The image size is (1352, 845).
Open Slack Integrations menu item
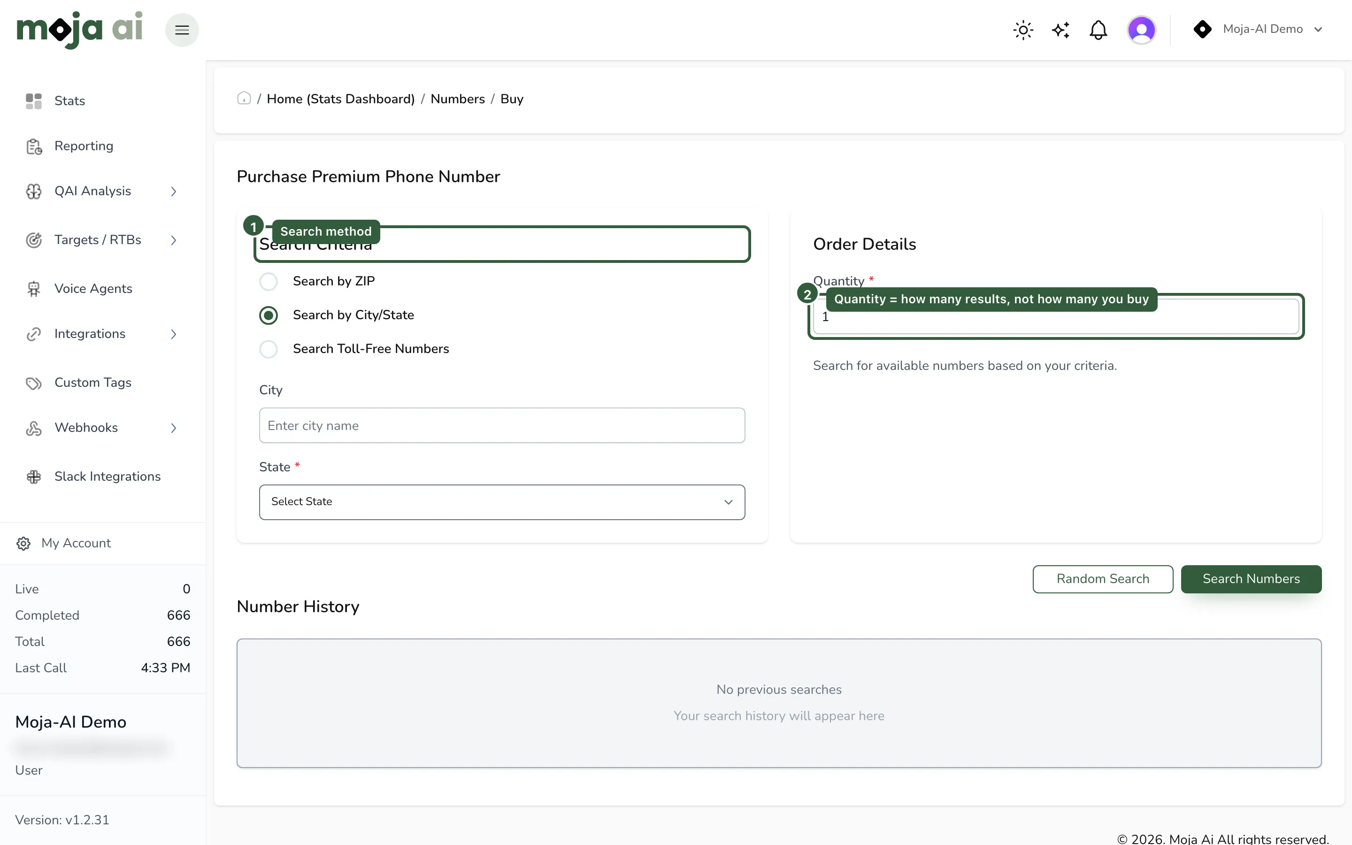tap(107, 476)
